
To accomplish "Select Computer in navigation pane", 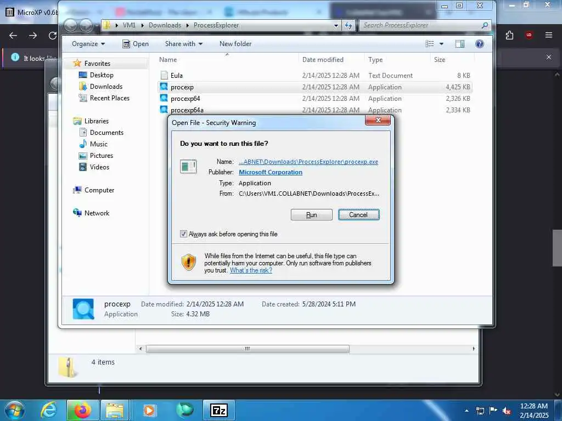I will pyautogui.click(x=99, y=190).
